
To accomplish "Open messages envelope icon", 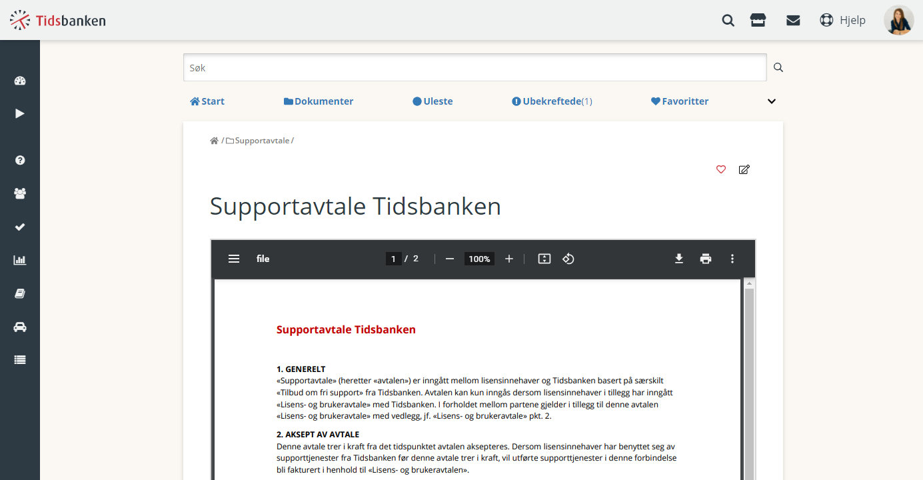I will click(793, 20).
